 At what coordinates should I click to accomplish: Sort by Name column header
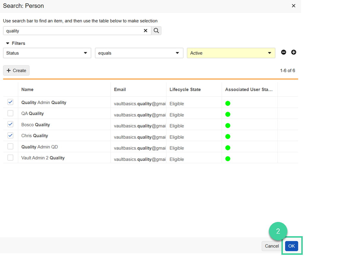click(x=27, y=89)
